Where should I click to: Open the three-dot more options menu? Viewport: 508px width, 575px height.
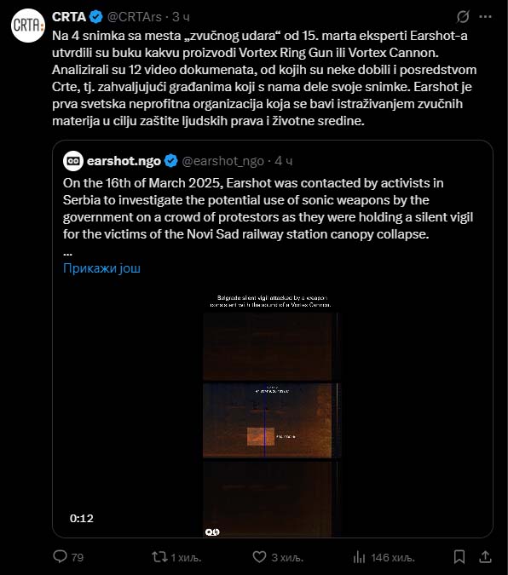485,16
